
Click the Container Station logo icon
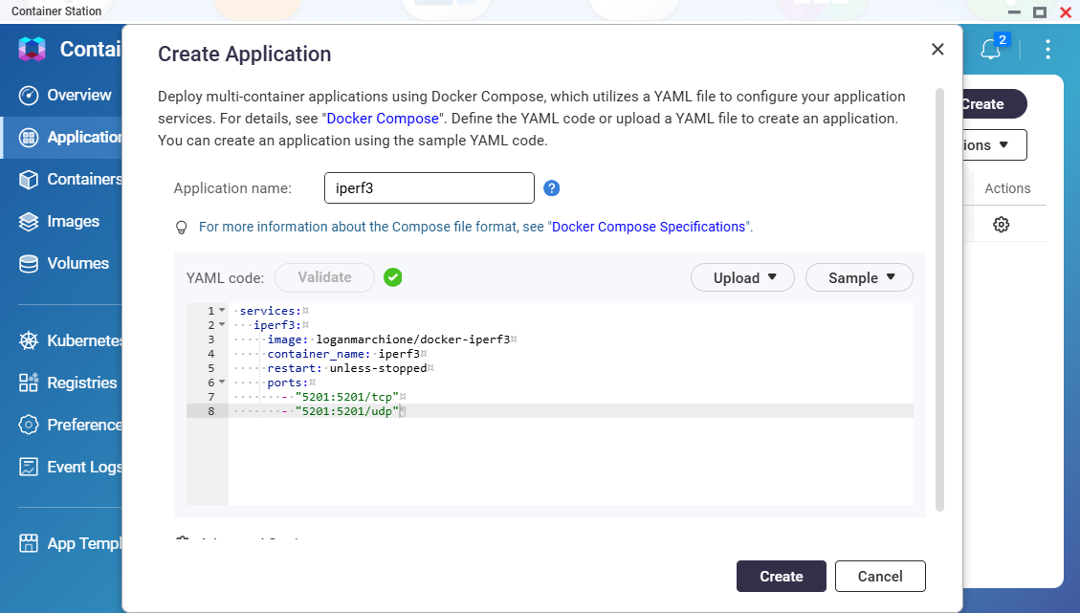tap(32, 49)
